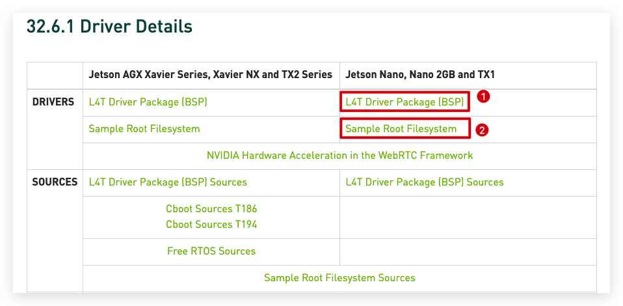Download Sample Root Filesystem for Jetson Nano
This screenshot has height=306, width=623.
coord(401,129)
